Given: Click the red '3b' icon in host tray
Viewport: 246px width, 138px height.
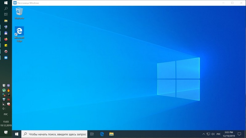Looking at the screenshot, I should point(8,99).
